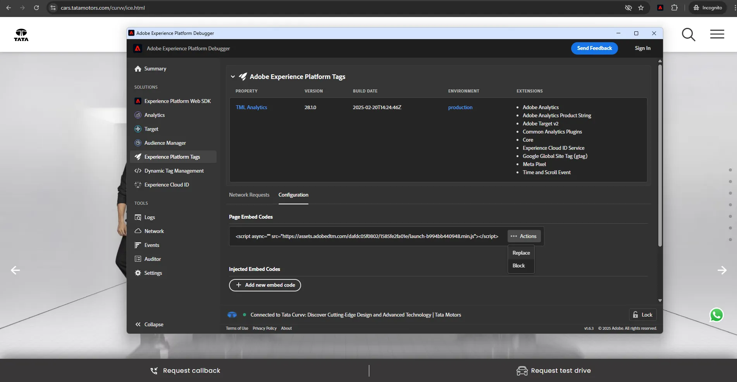Click the Tata logo on the webpage

pos(21,35)
